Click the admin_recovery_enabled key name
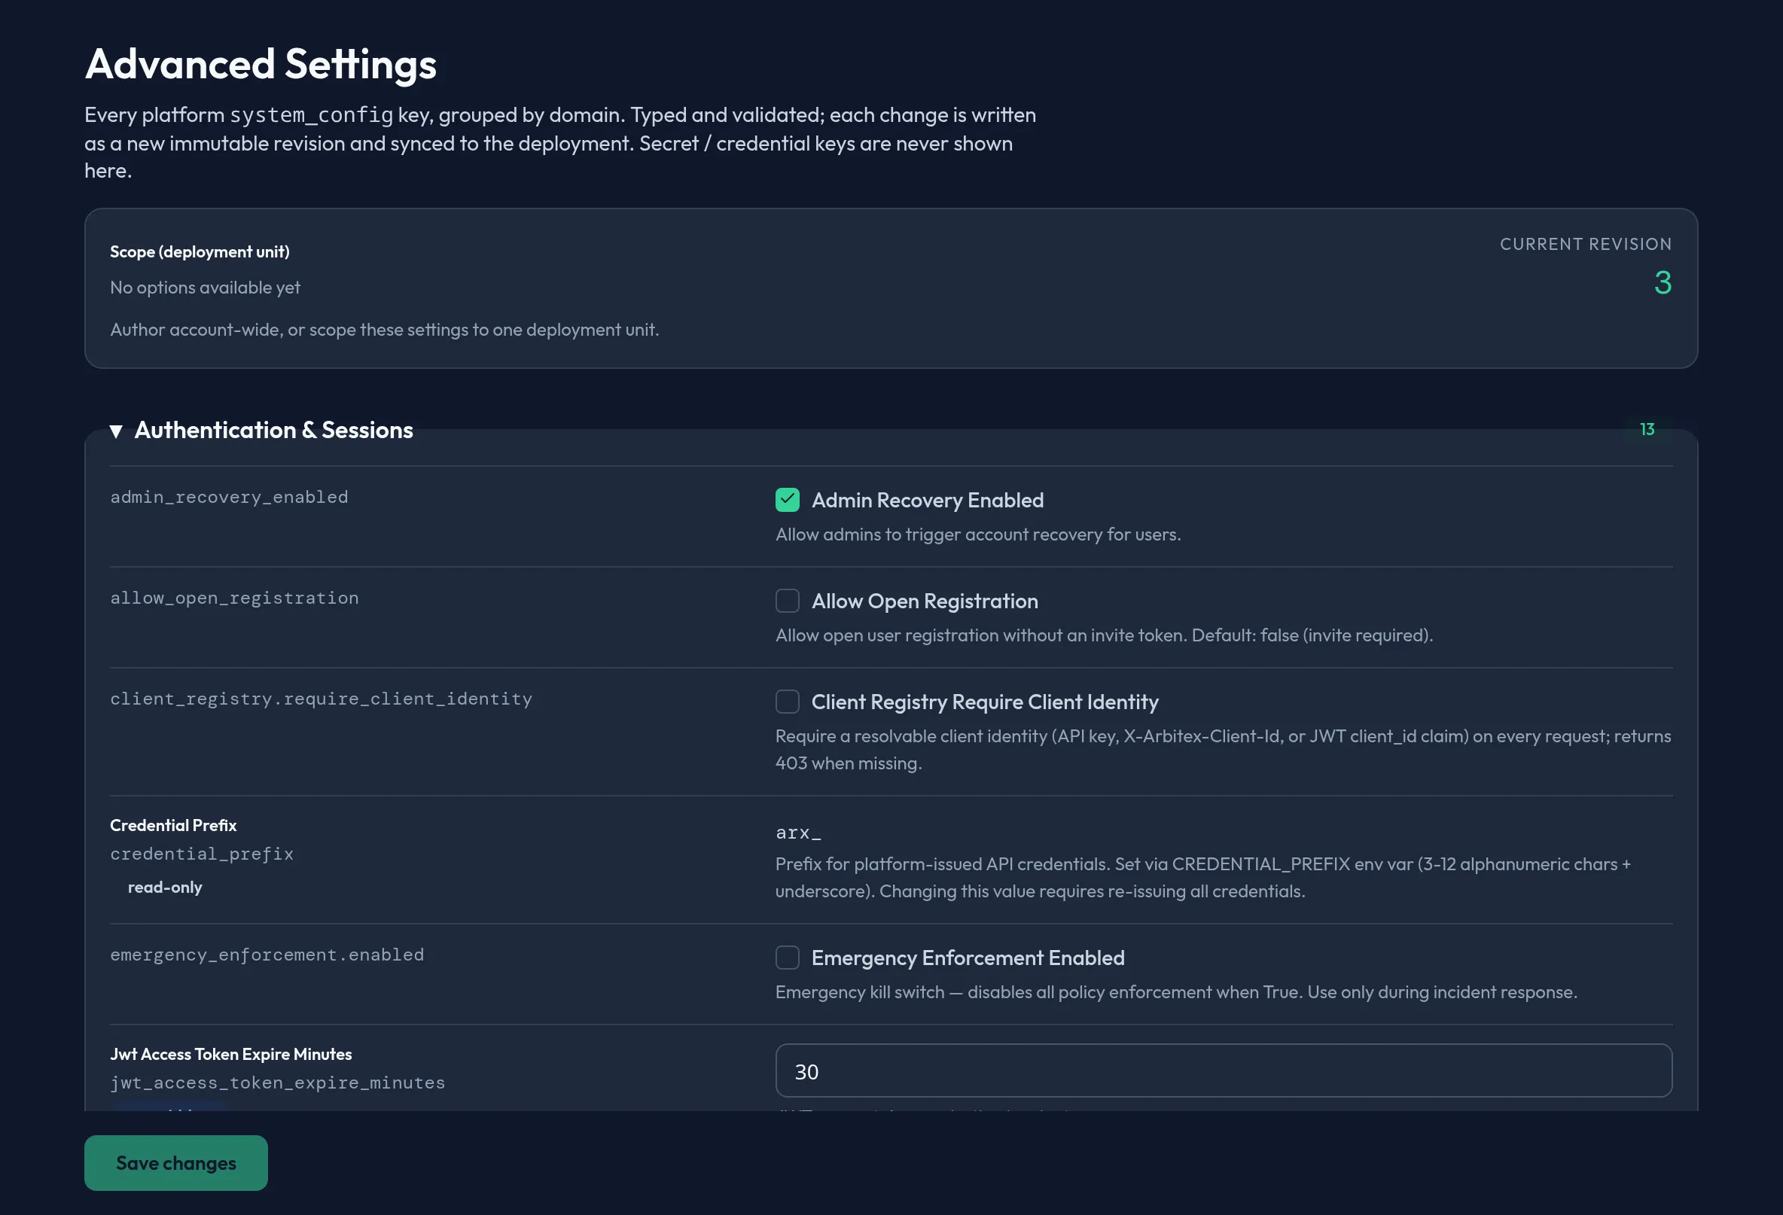The height and width of the screenshot is (1215, 1783). [x=230, y=497]
